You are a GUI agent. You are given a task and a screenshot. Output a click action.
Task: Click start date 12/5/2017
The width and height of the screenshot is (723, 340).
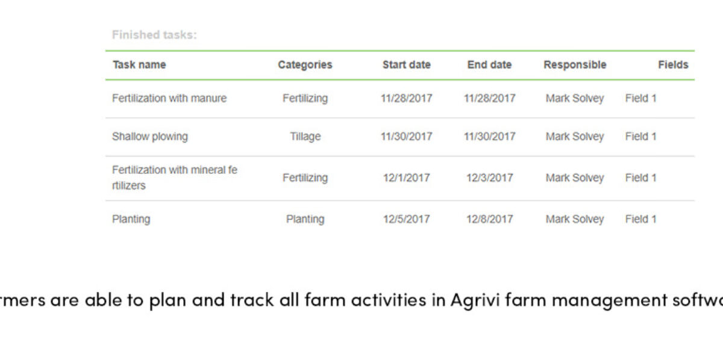click(x=406, y=219)
